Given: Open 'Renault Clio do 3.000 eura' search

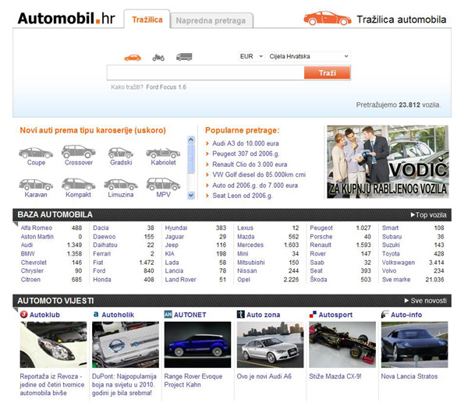Looking at the screenshot, I should [250, 164].
